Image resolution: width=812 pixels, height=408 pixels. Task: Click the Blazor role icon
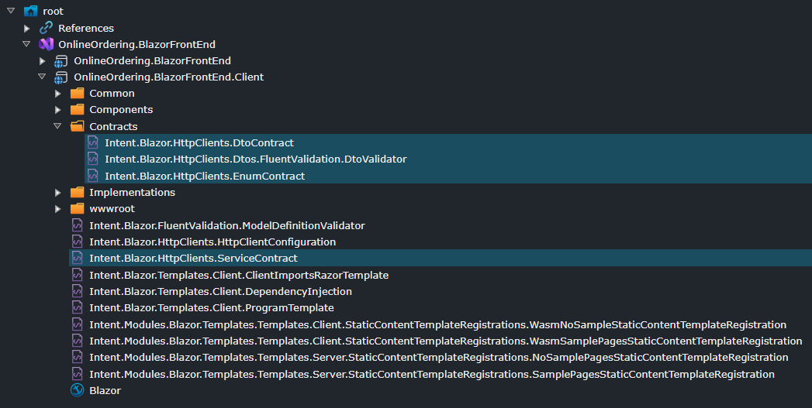click(x=77, y=390)
